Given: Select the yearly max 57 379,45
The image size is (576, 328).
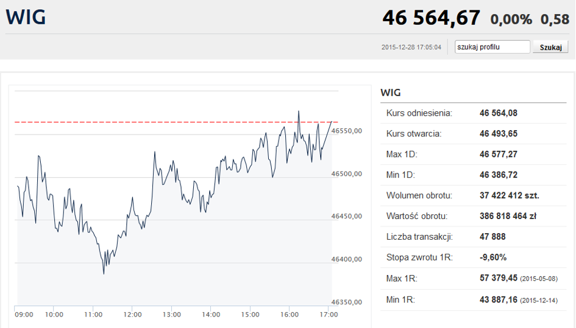Looking at the screenshot, I should [x=498, y=277].
